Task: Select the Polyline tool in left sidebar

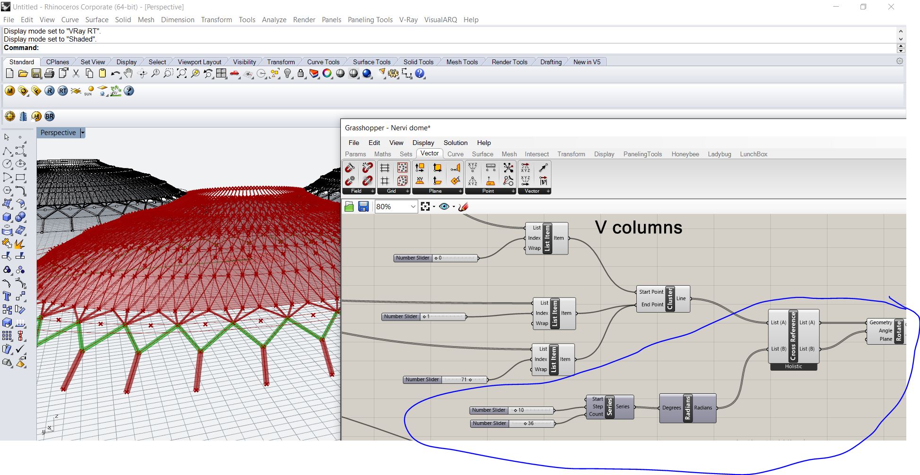Action: tap(7, 151)
